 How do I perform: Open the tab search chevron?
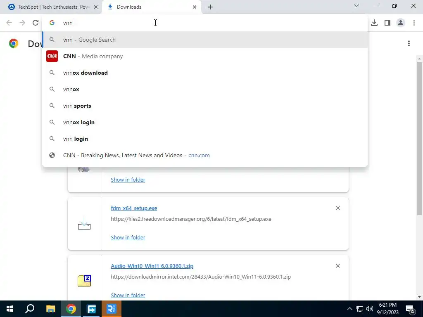click(x=356, y=6)
